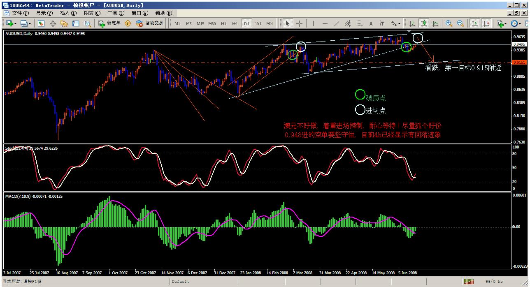Screen dimensions: 530x287
Task: Open the 图表(C) menu
Action: pos(92,13)
